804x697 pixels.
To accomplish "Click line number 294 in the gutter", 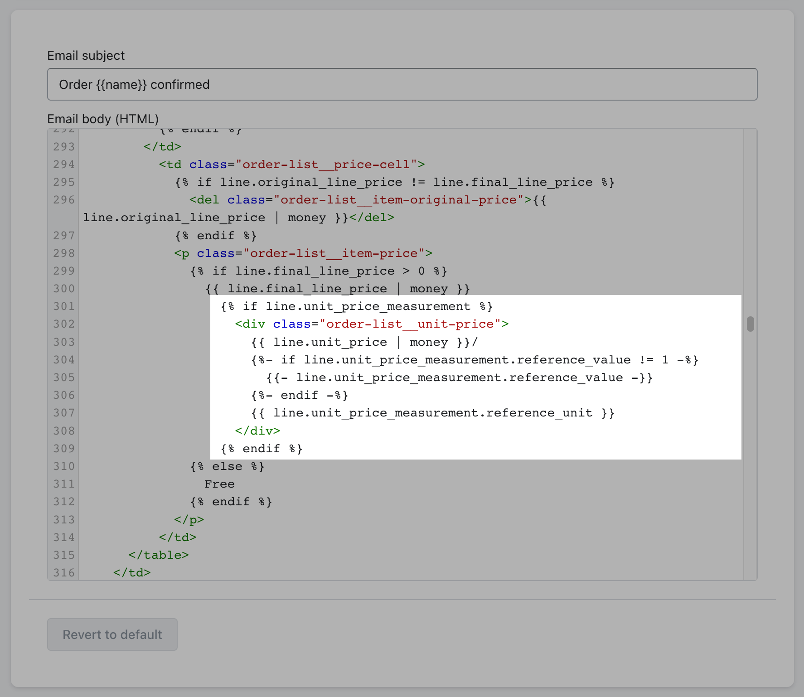I will click(x=63, y=165).
